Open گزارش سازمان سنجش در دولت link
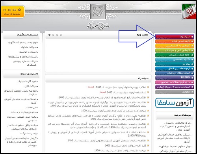The height and width of the screenshot is (154, 197). tap(20, 142)
